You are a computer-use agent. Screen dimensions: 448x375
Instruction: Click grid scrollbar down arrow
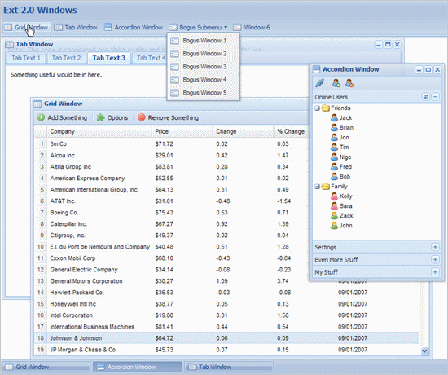point(424,351)
